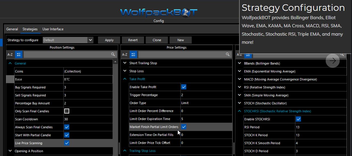Image resolution: width=352 pixels, height=156 pixels.
Task: Open Strategy to configure dropdown
Action: [90, 40]
